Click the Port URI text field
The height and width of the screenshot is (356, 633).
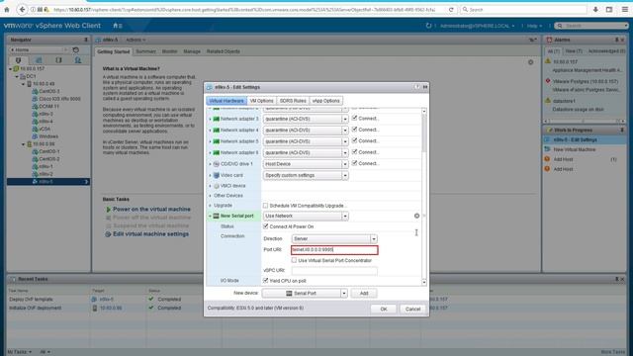tap(334, 250)
